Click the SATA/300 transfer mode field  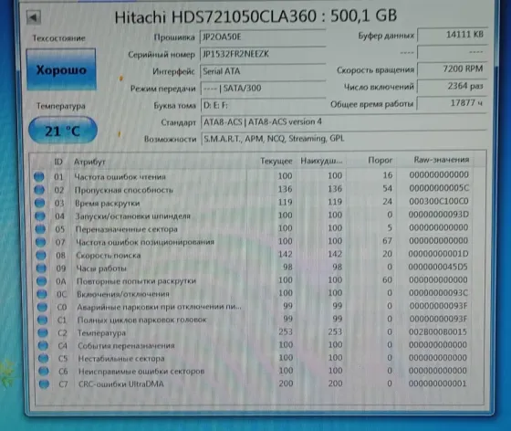pos(263,88)
